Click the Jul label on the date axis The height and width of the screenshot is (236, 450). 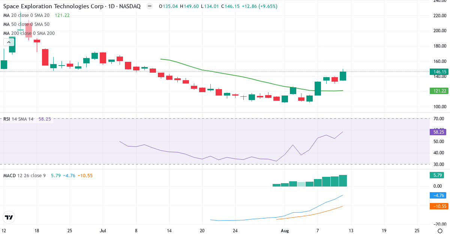coord(103,231)
